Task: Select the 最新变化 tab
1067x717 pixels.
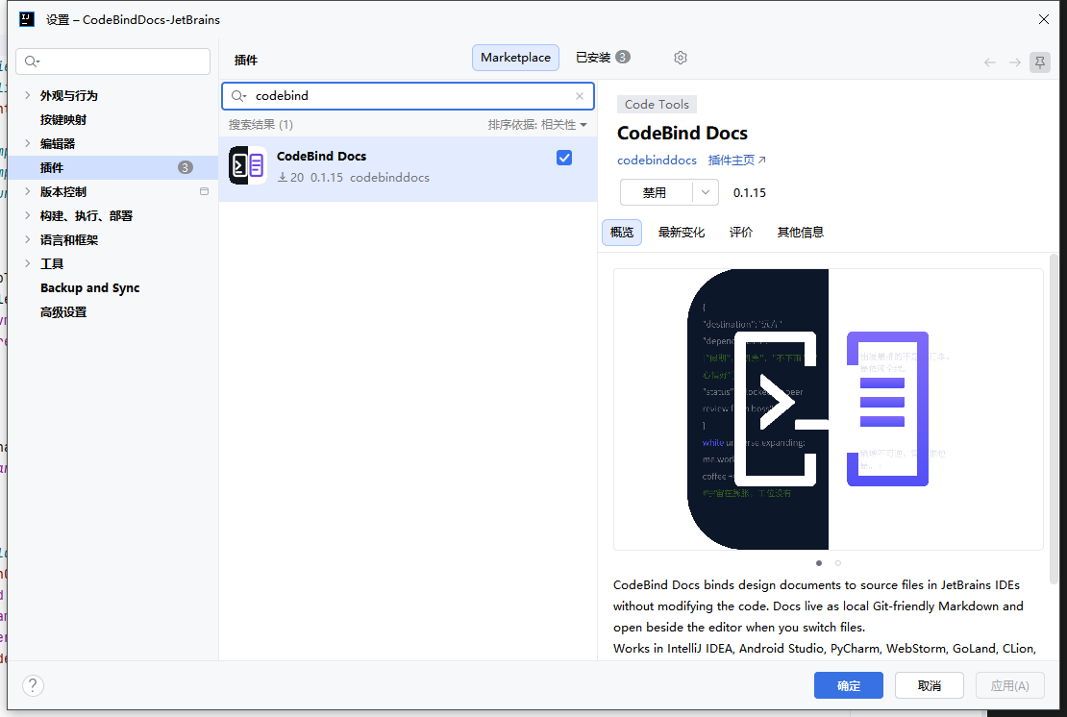Action: tap(682, 233)
